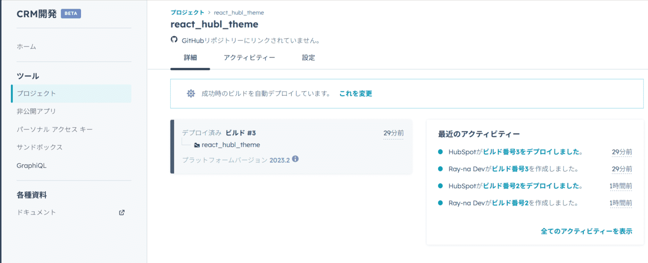This screenshot has width=648, height=263.
Task: Open パーソナル アクセス キー menu item
Action: pyautogui.click(x=55, y=129)
